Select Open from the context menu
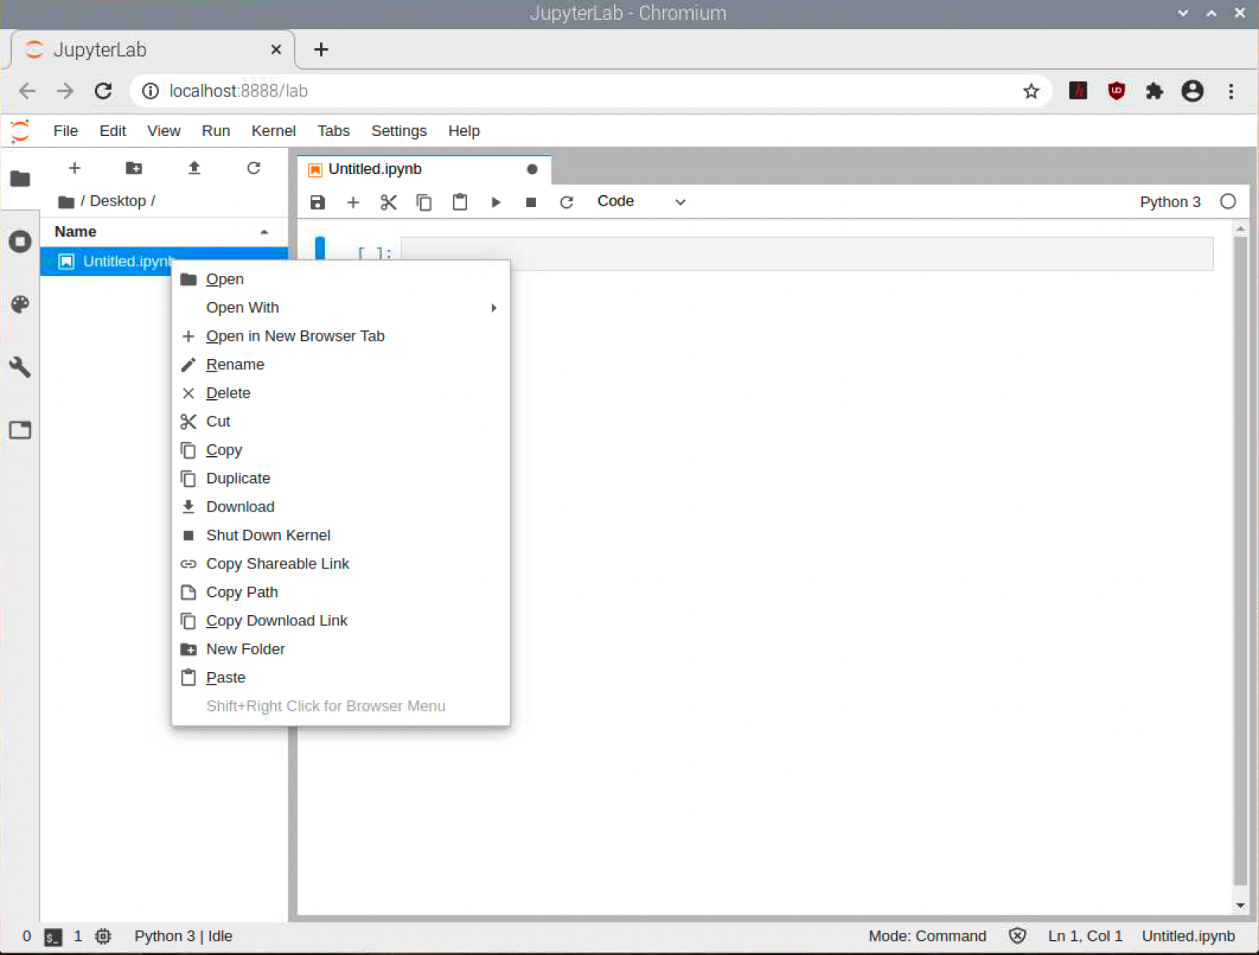 pos(341,279)
